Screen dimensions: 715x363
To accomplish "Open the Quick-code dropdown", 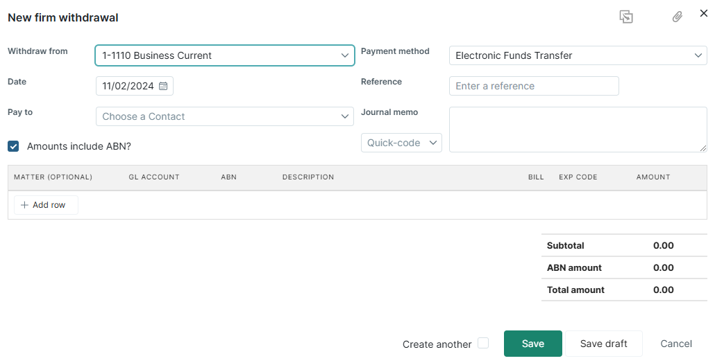I will click(401, 143).
